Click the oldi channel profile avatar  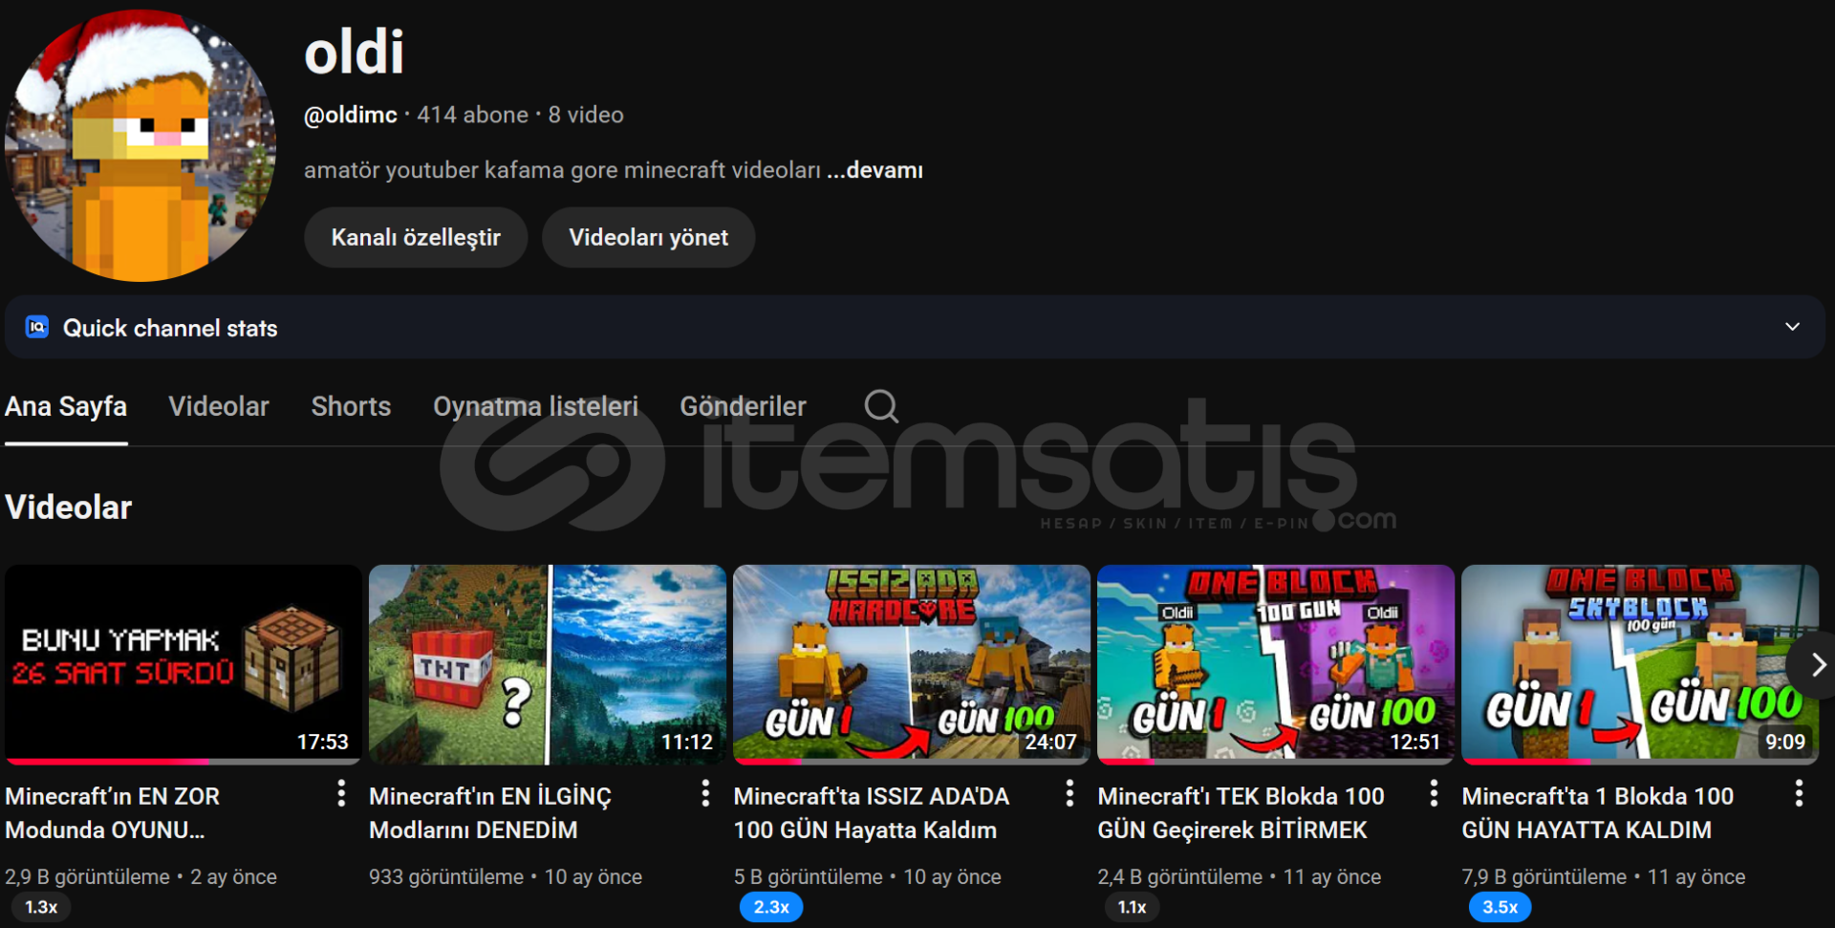pyautogui.click(x=140, y=145)
